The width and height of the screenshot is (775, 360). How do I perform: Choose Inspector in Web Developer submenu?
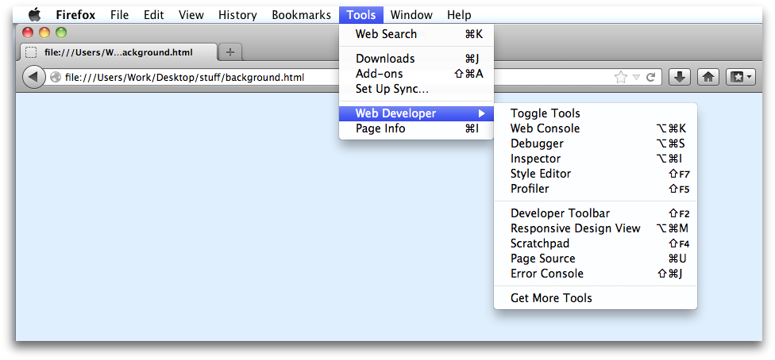tap(535, 159)
